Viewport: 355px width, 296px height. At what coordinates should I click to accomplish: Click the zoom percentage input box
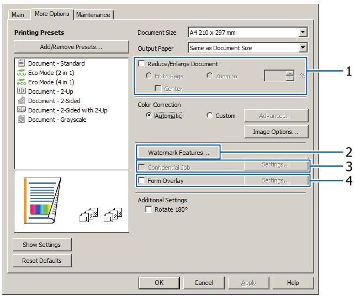[275, 76]
